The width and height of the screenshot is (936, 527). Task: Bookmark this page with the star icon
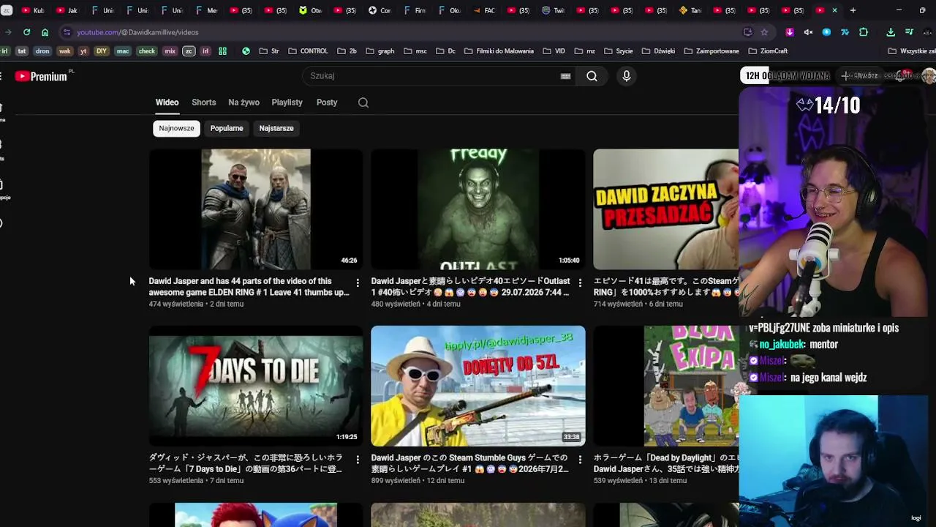click(764, 32)
